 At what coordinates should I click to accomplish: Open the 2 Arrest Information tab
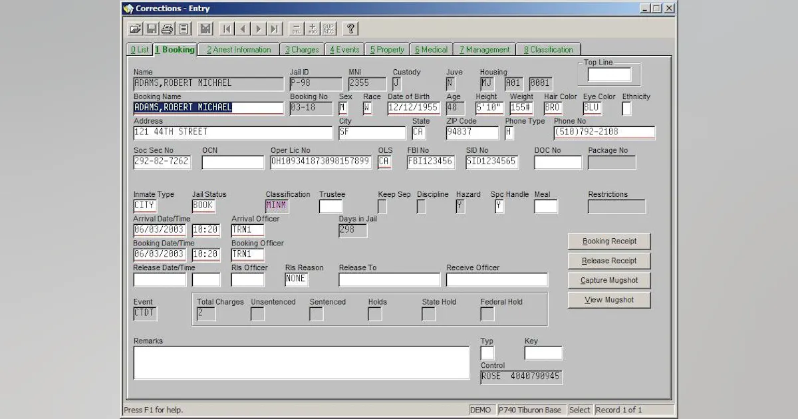click(x=239, y=50)
